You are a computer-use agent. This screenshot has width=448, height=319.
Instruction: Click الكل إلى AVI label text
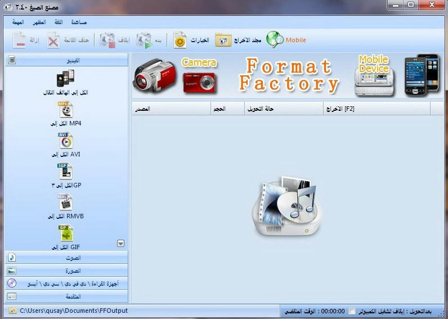pos(66,154)
